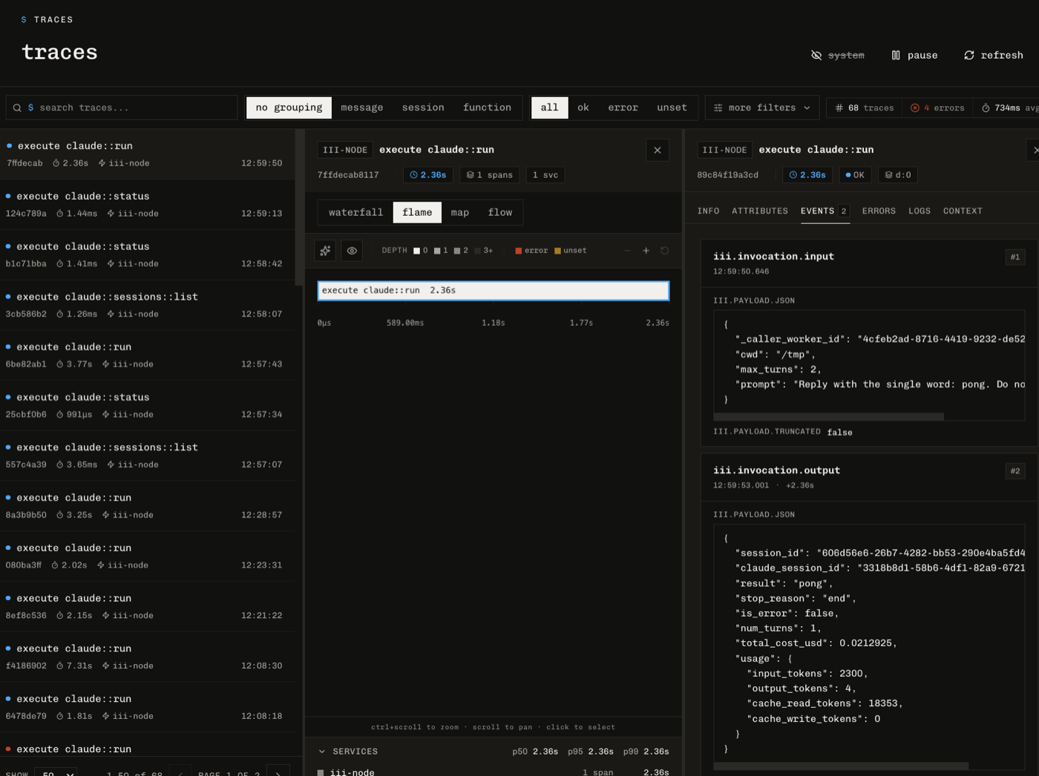Show all status traces

point(549,108)
